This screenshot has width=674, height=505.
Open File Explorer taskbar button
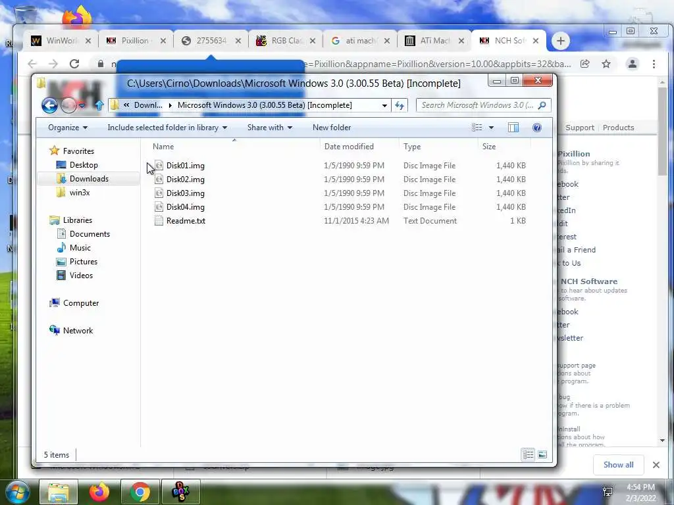[59, 492]
